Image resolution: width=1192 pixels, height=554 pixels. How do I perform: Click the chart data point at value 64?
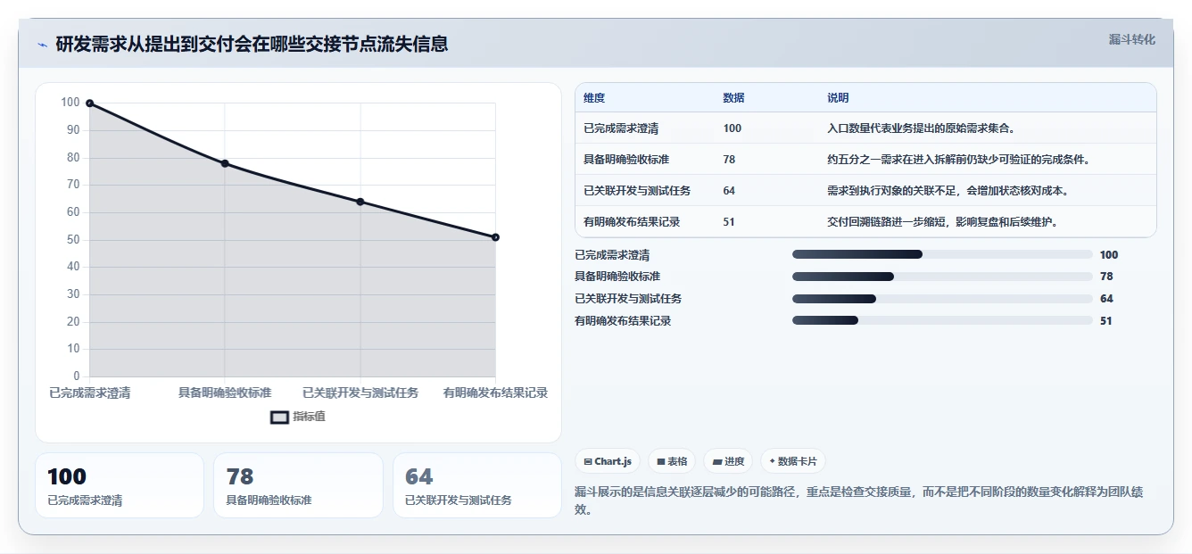pos(360,202)
